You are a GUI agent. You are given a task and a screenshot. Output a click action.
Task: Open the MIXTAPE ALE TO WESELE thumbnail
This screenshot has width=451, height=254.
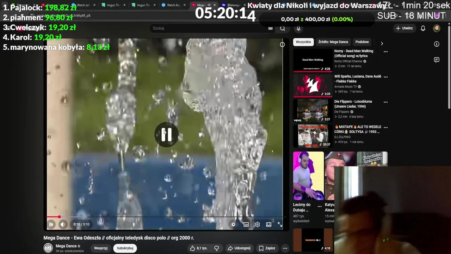[313, 136]
